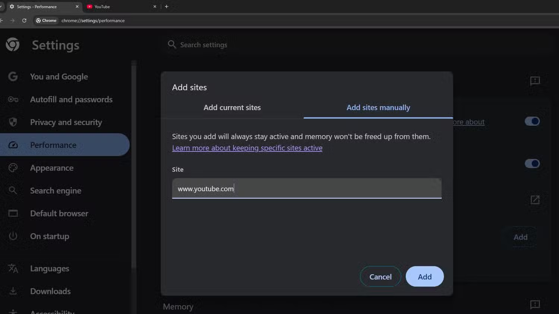Click the Add button behind the dialog
Viewport: 559px width, 314px height.
point(520,237)
